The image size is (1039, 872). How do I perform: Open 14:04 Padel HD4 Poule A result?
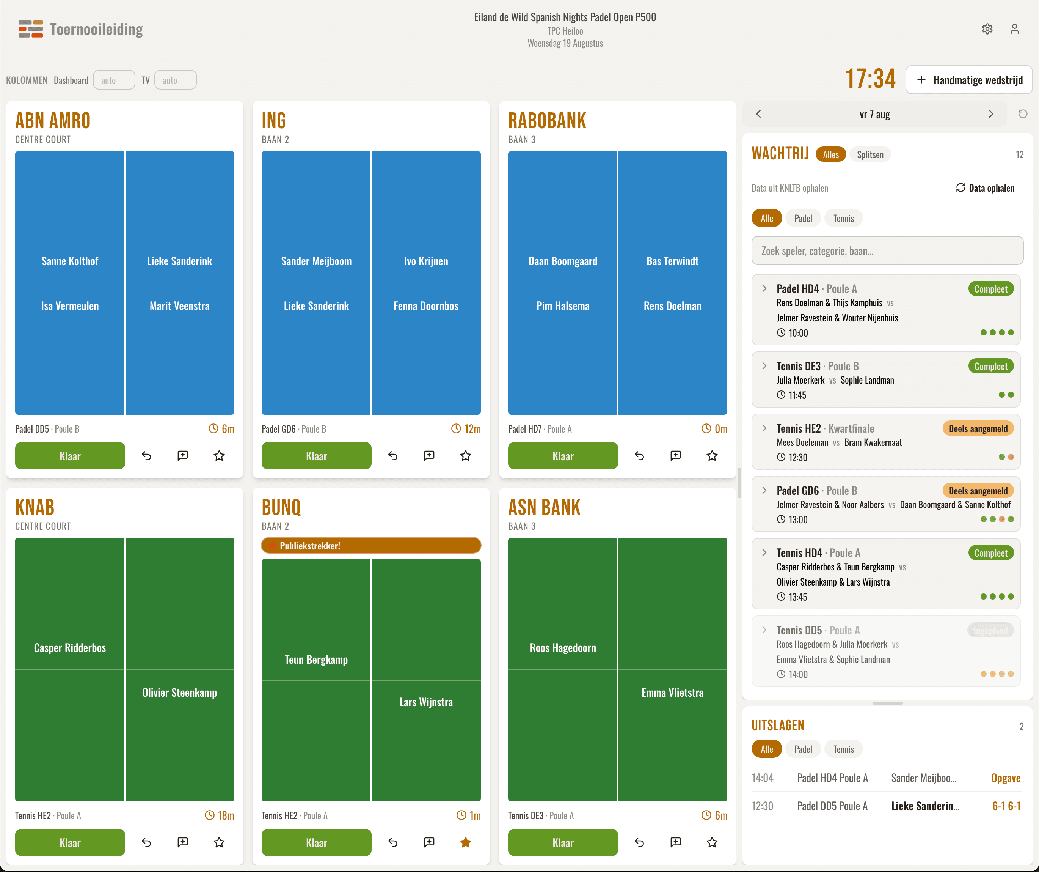point(886,778)
